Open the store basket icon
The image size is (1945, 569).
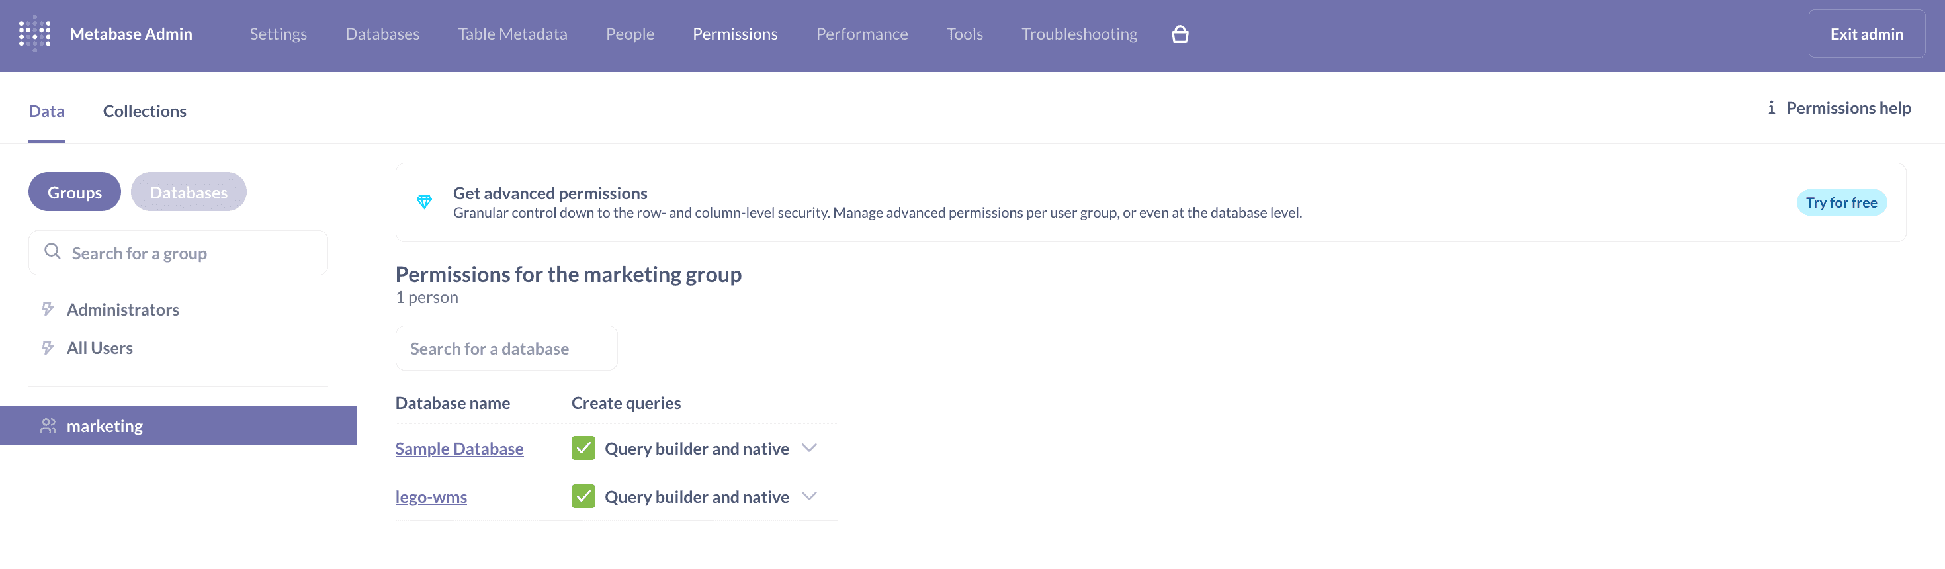pyautogui.click(x=1180, y=34)
